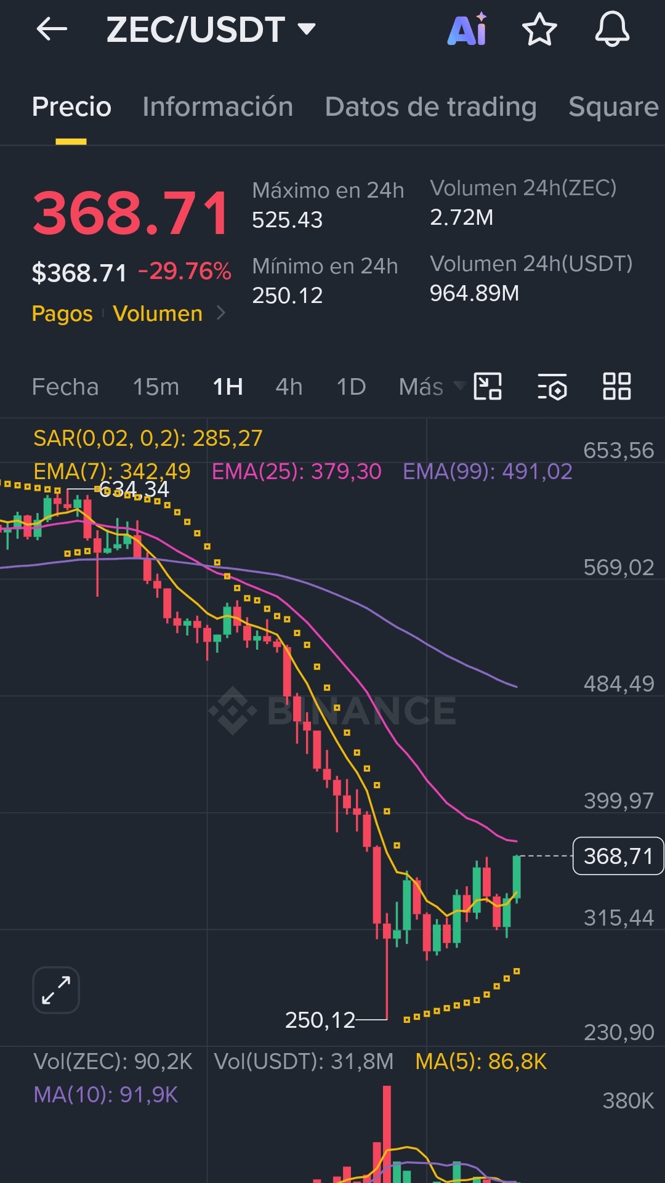Viewport: 665px width, 1183px height.
Task: Expand chart to fullscreen with arrows icon
Action: pyautogui.click(x=56, y=990)
